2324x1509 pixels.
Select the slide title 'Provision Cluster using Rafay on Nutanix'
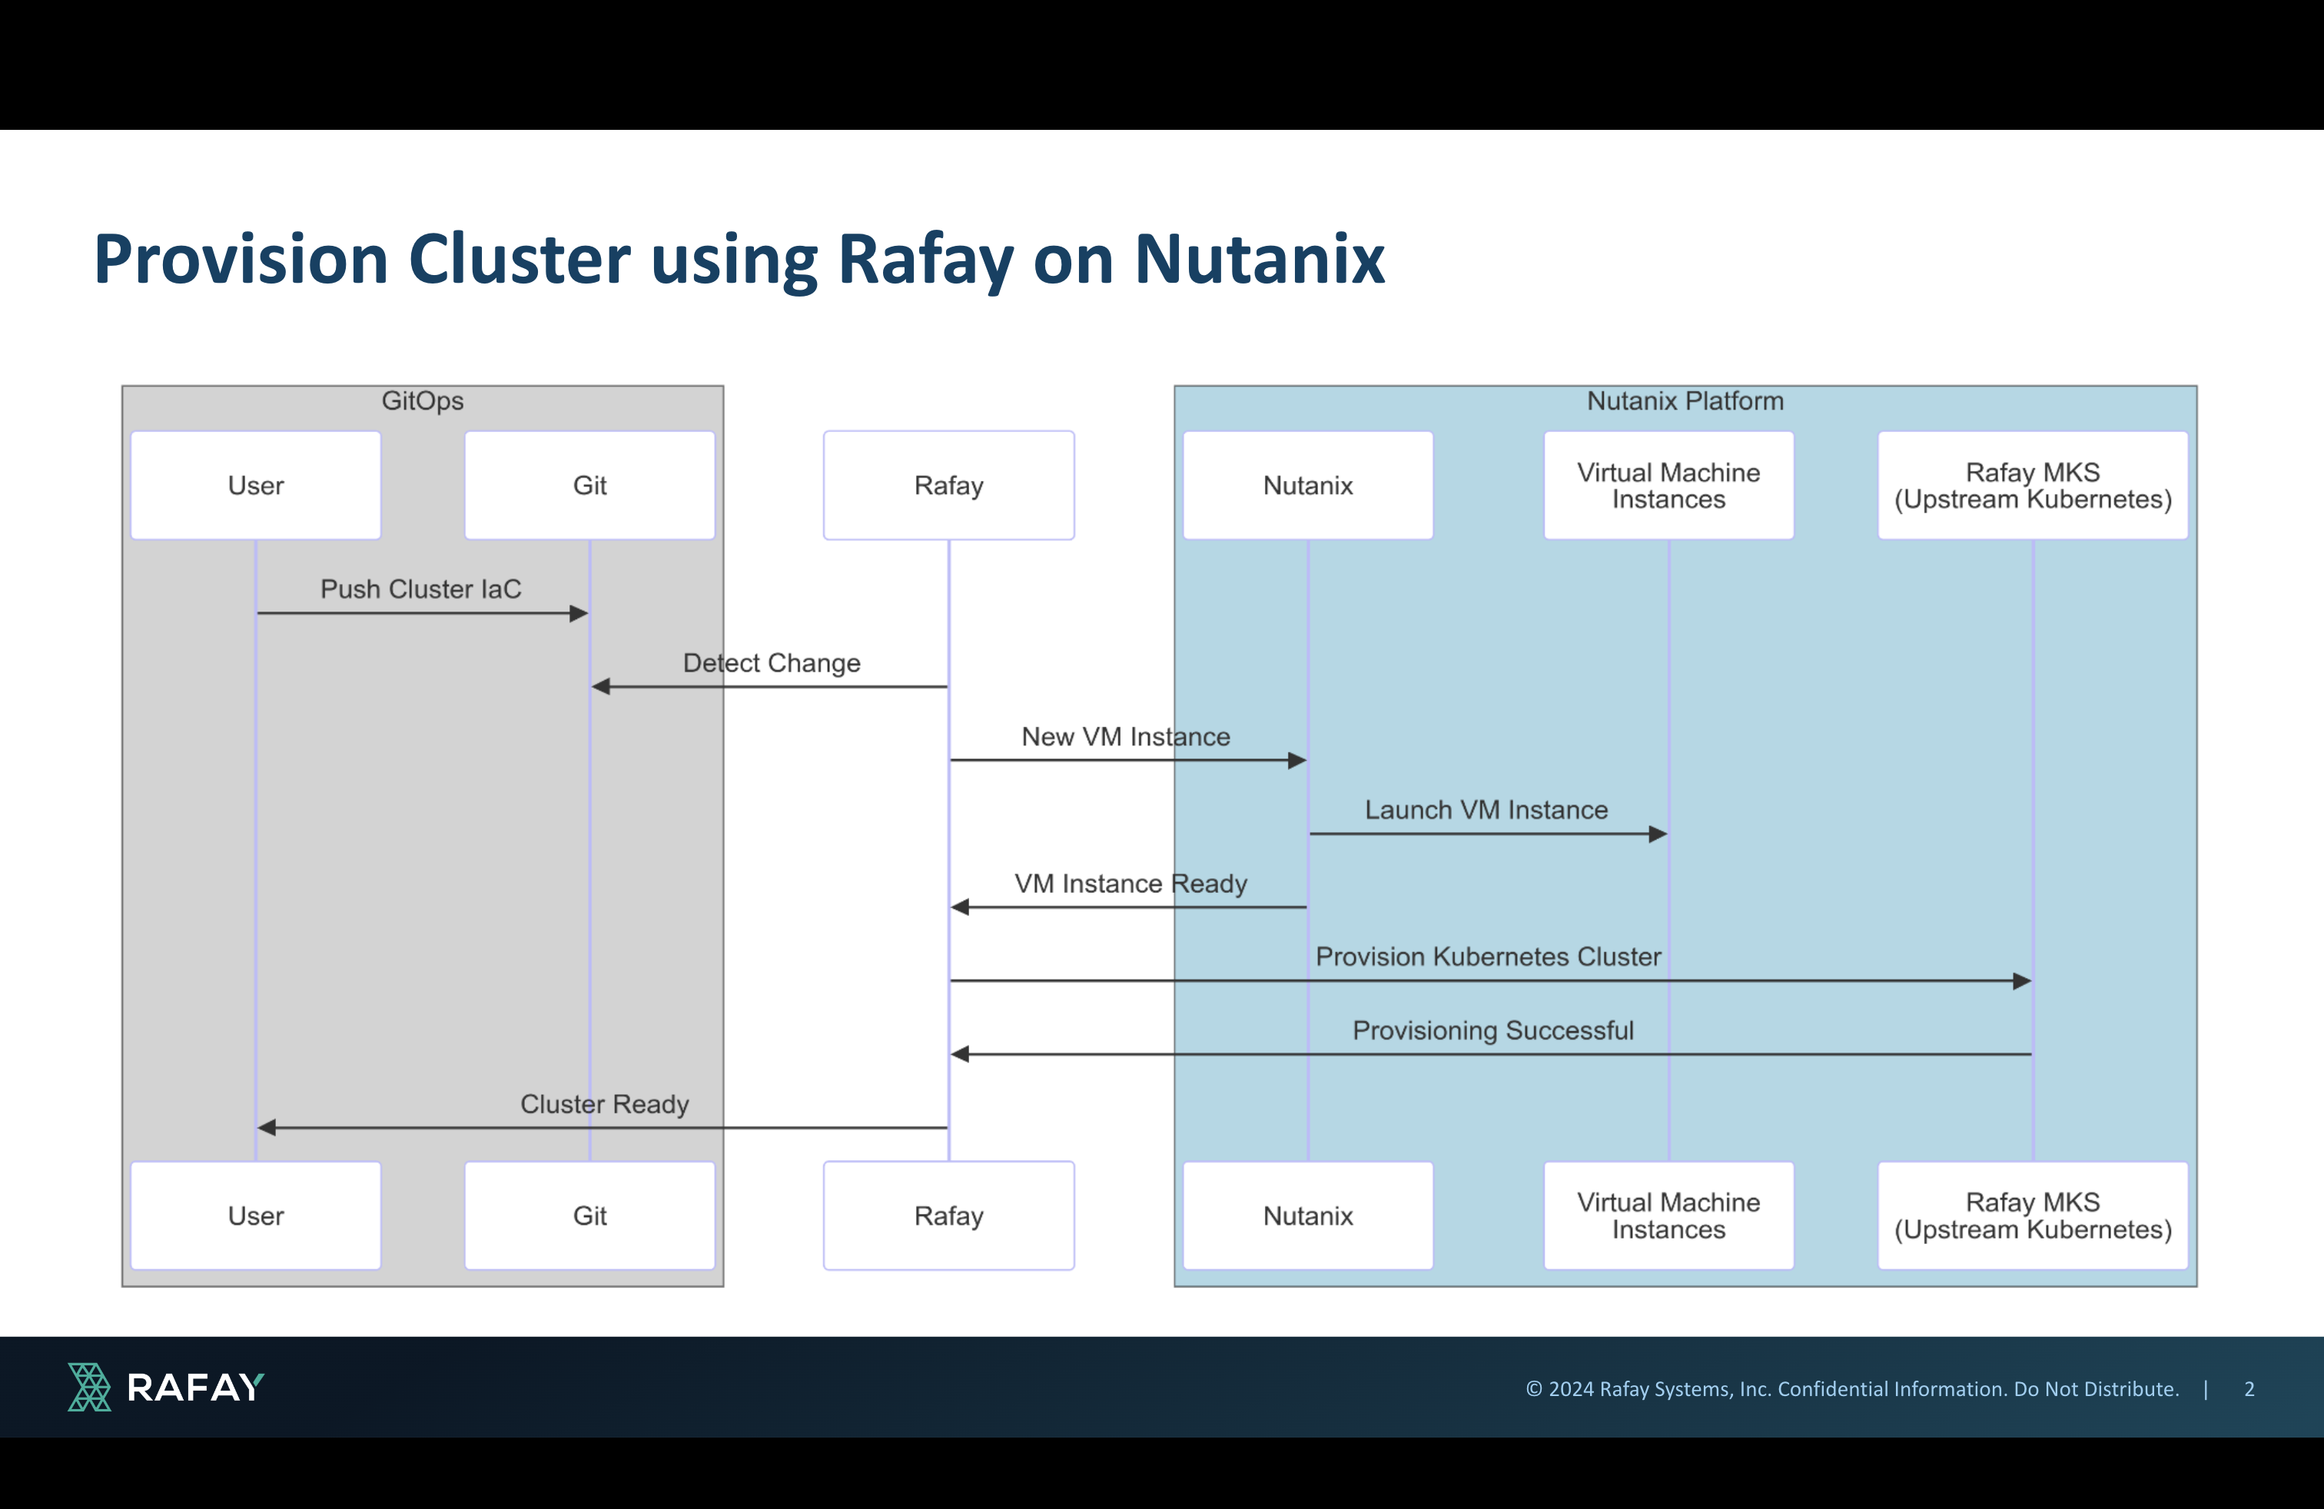(739, 260)
